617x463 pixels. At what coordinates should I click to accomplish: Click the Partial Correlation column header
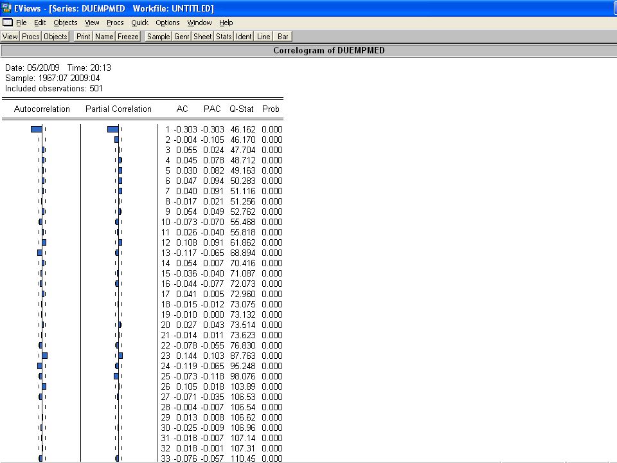pyautogui.click(x=118, y=109)
